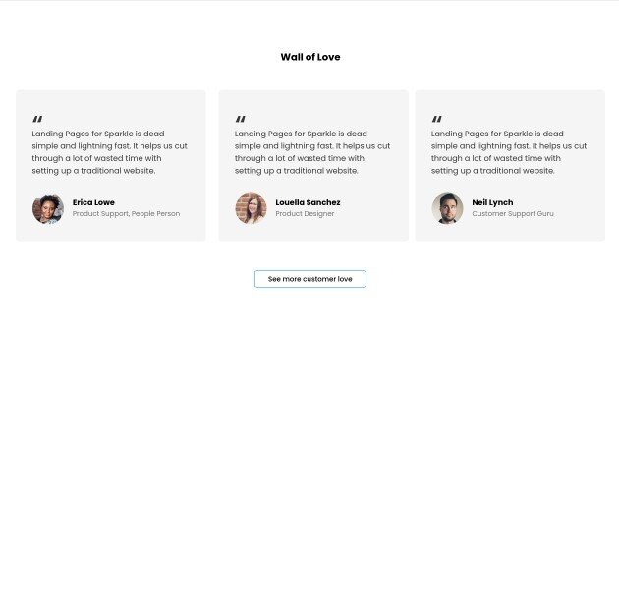The image size is (619, 589).
Task: Click the Product Designer subtitle
Action: pos(305,213)
